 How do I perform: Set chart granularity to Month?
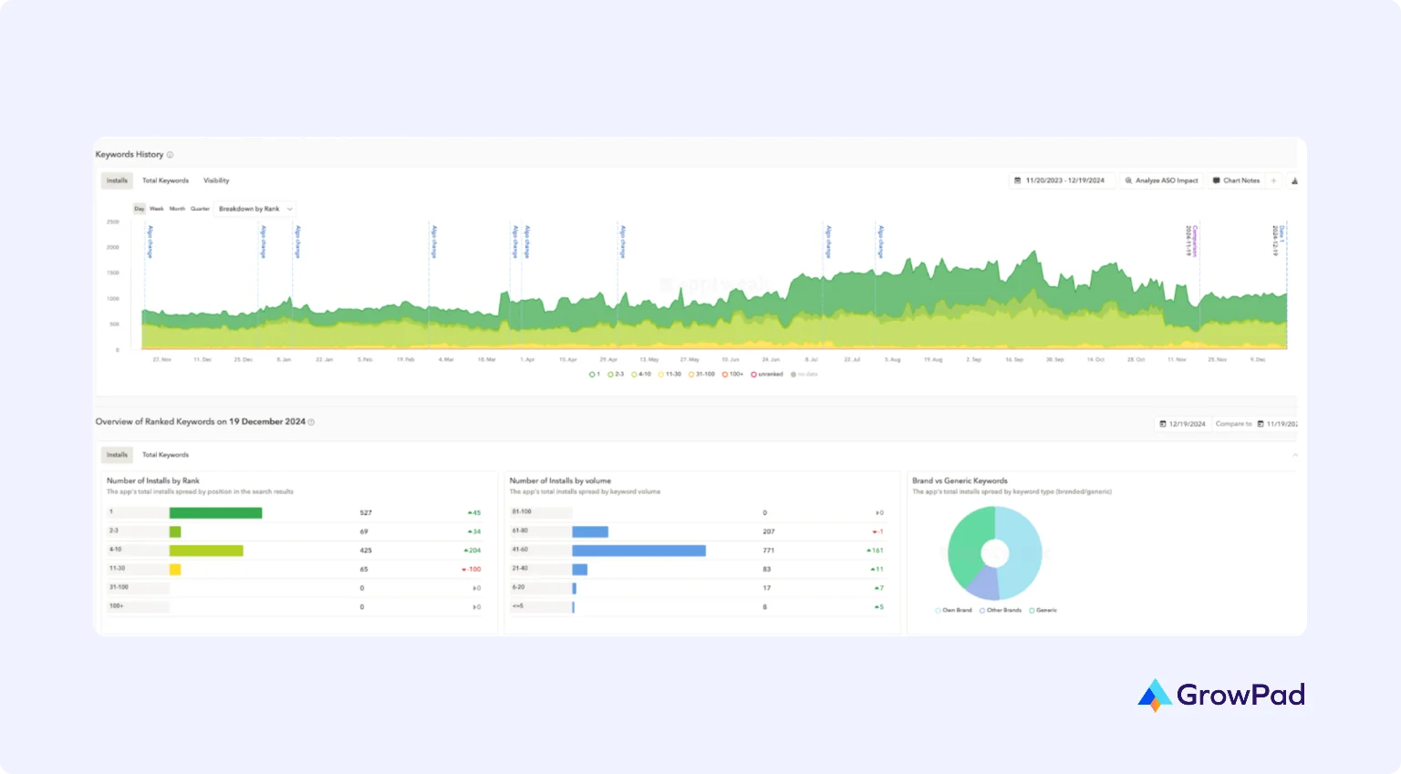pos(177,209)
